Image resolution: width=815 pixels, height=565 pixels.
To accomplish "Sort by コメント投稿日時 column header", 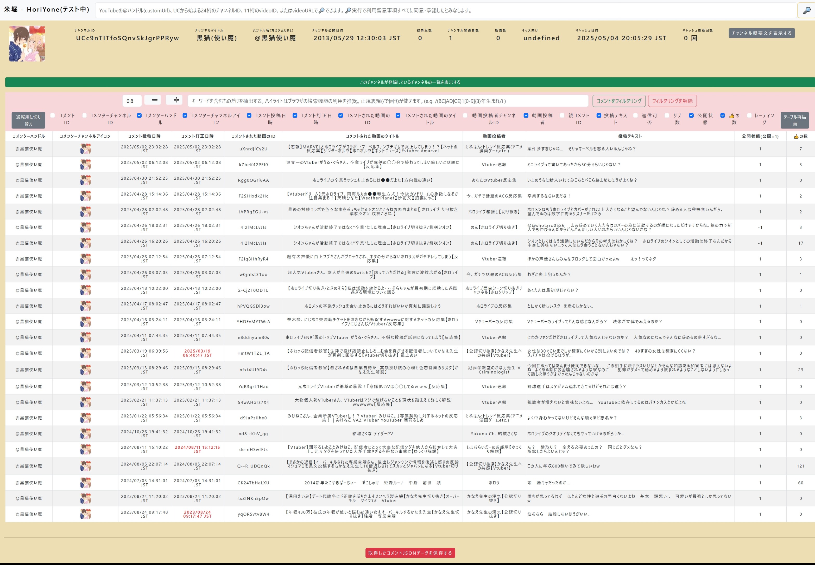I will tap(144, 136).
